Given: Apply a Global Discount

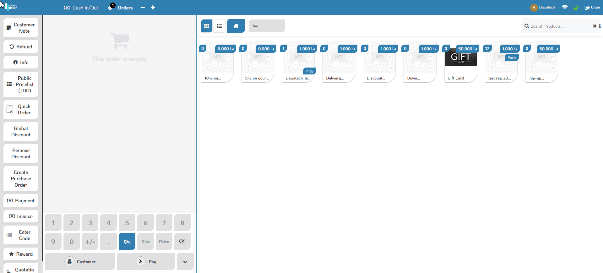Looking at the screenshot, I should click(x=21, y=131).
